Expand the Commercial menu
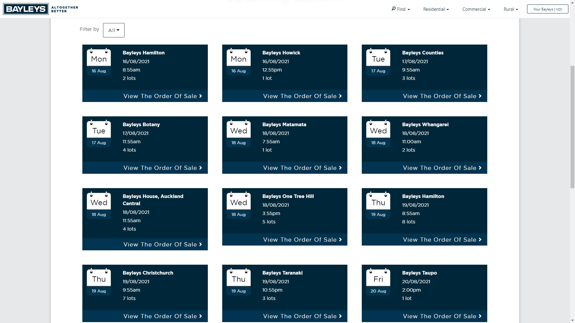 [476, 9]
